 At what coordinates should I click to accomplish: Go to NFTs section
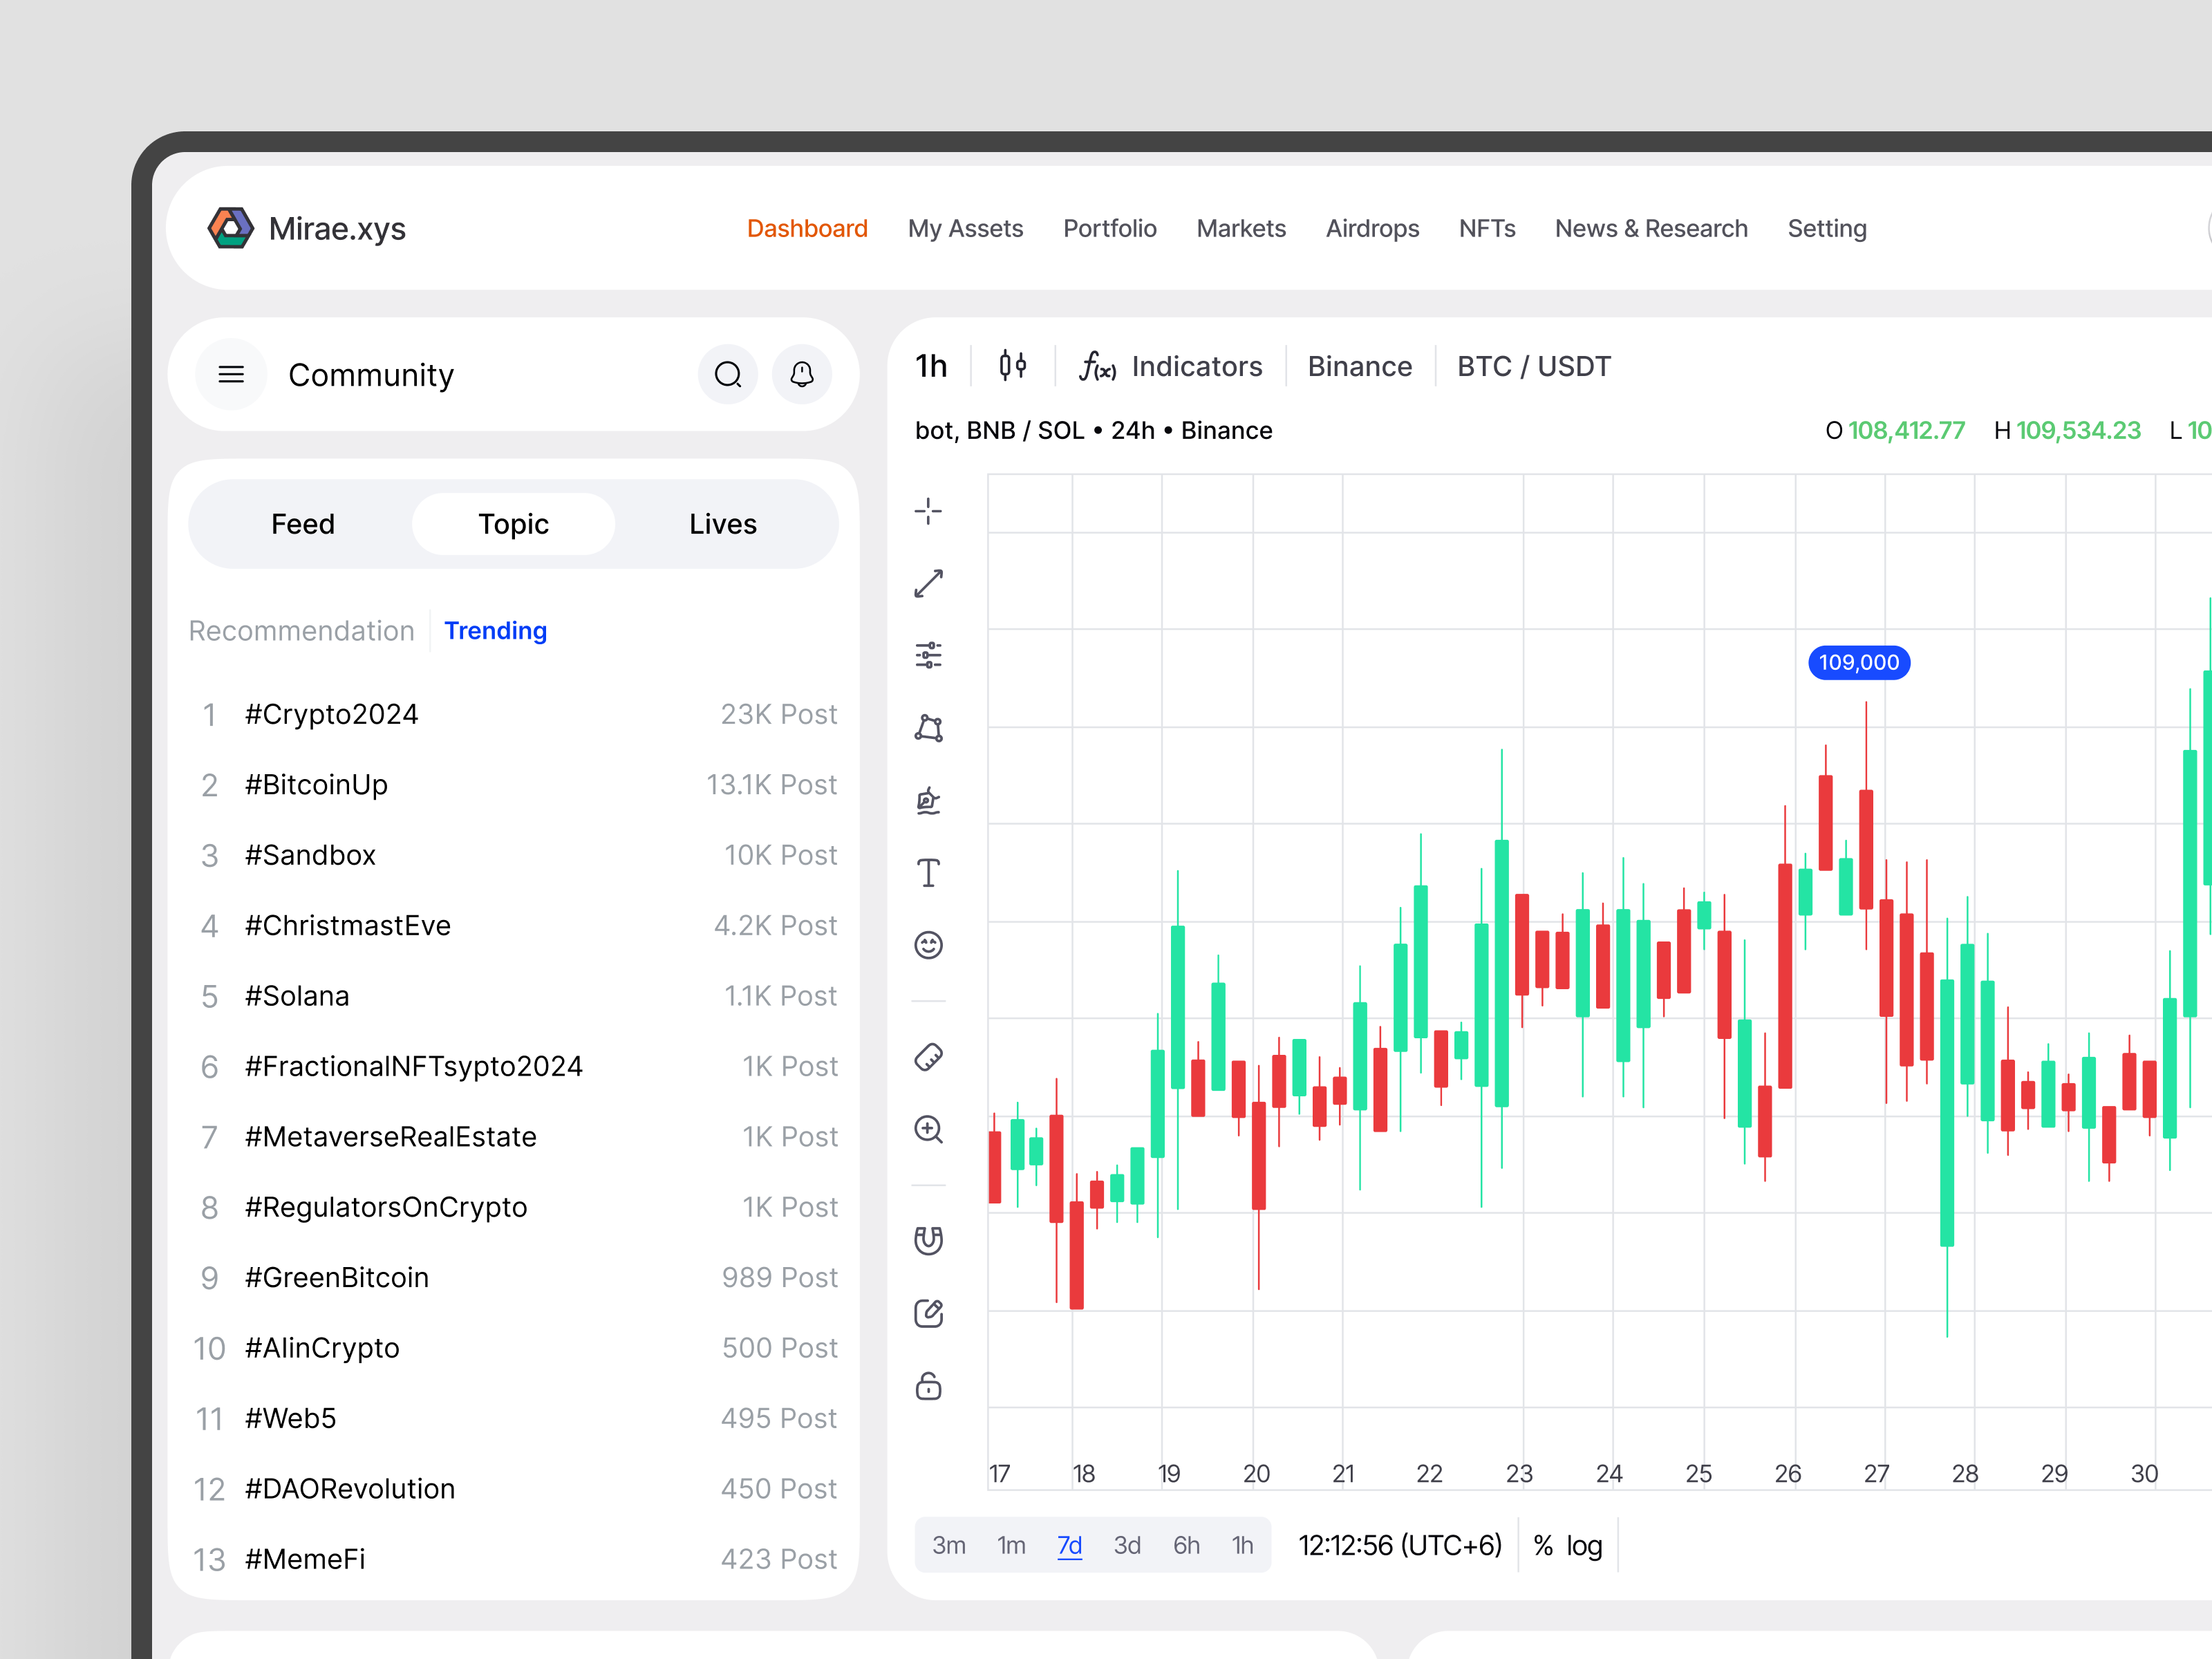[1487, 228]
